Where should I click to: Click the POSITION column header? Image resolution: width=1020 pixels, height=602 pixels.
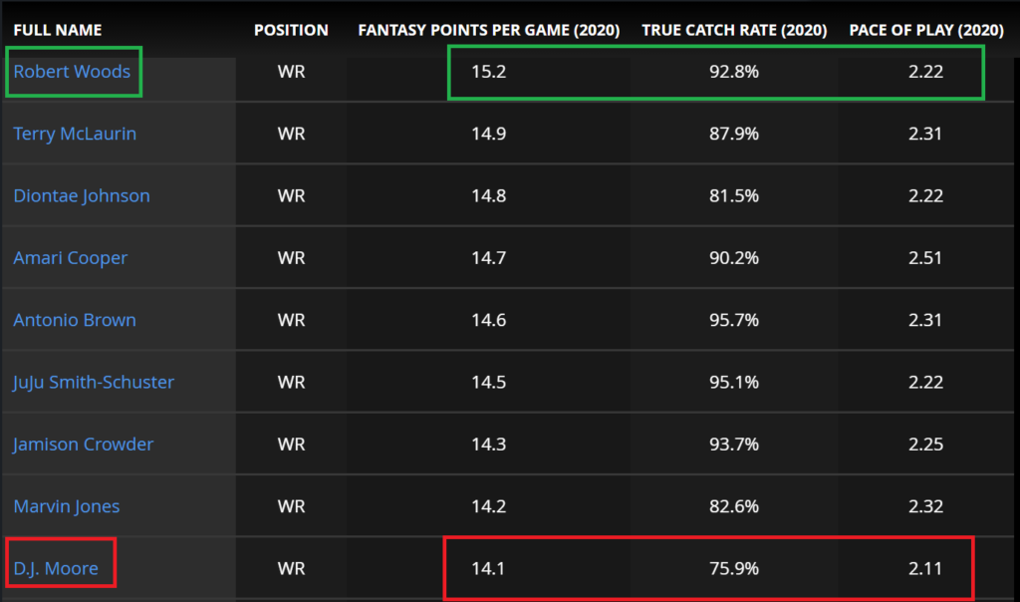(291, 30)
